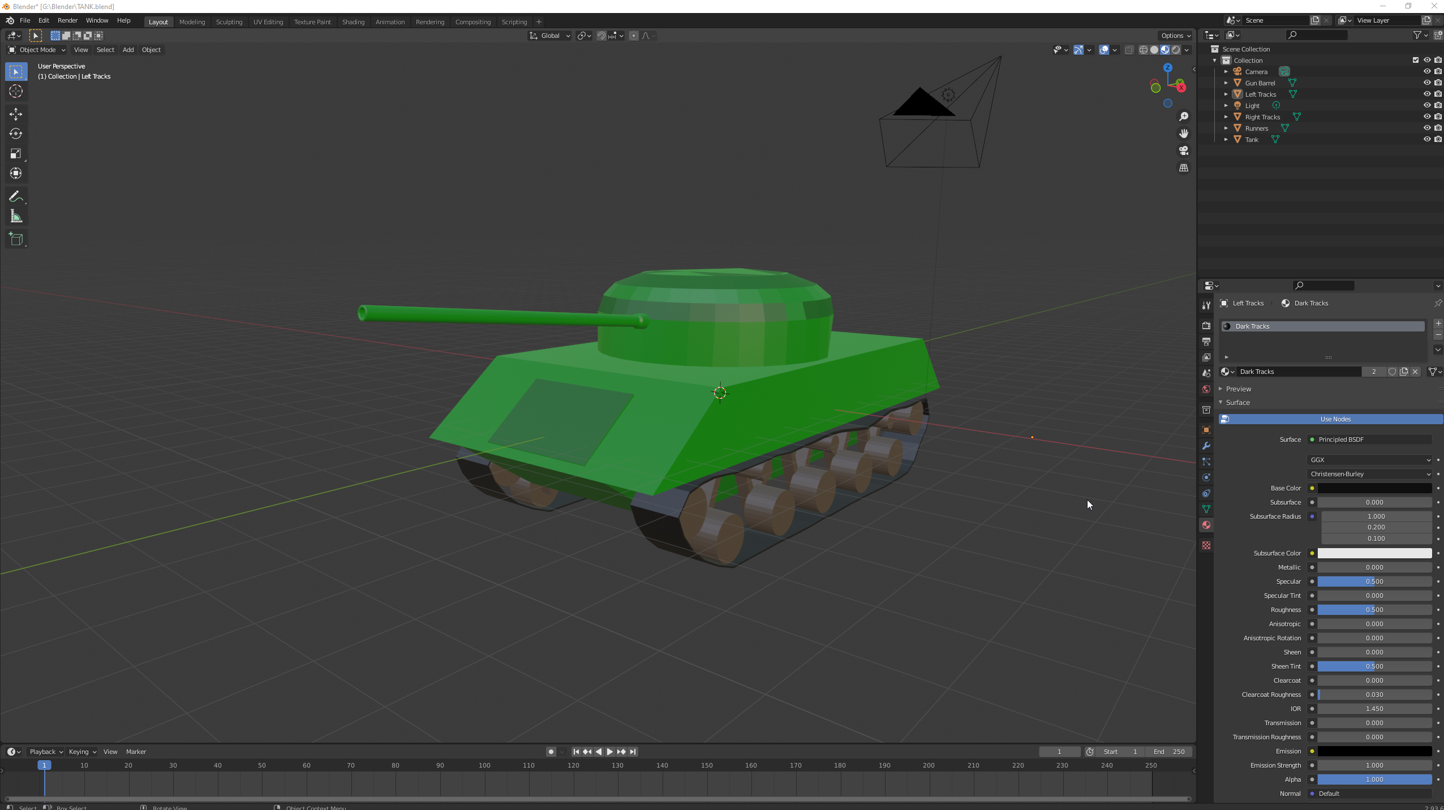Collapse the Collection in outliner
The width and height of the screenshot is (1444, 810).
[x=1214, y=60]
